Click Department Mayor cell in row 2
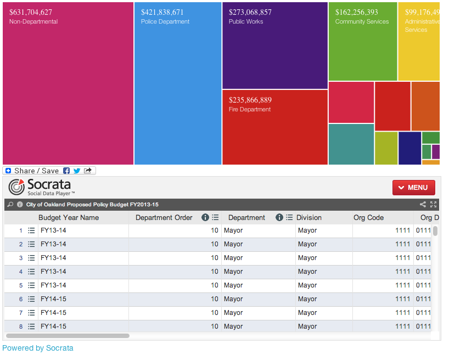The image size is (449, 355). click(259, 244)
